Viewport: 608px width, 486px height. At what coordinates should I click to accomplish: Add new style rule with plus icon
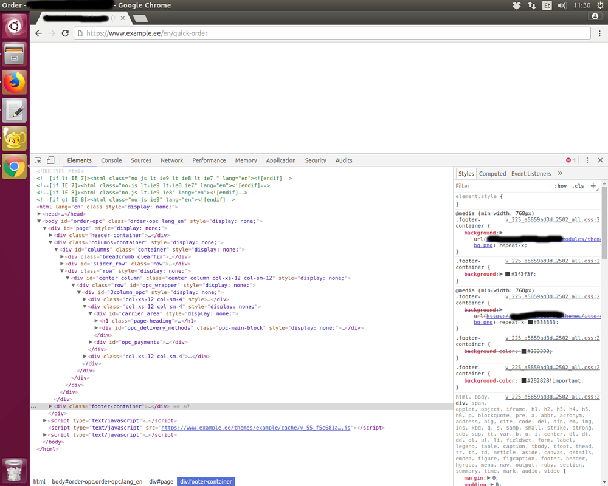[x=593, y=186]
